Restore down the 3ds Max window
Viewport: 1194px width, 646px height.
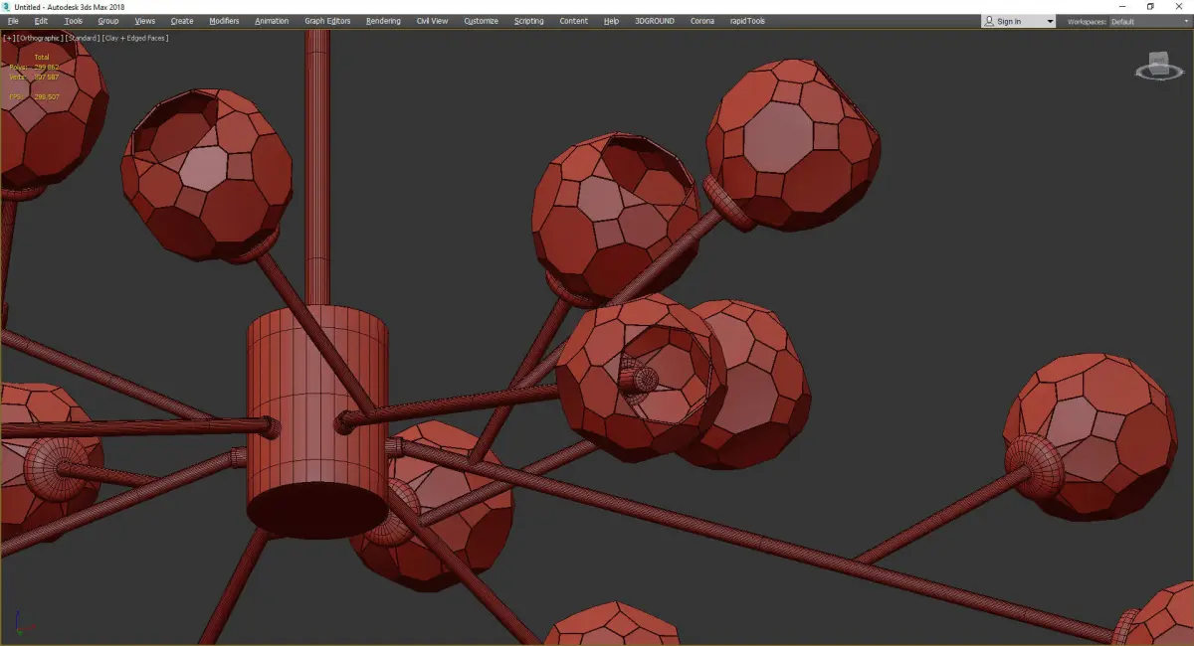click(x=1150, y=6)
